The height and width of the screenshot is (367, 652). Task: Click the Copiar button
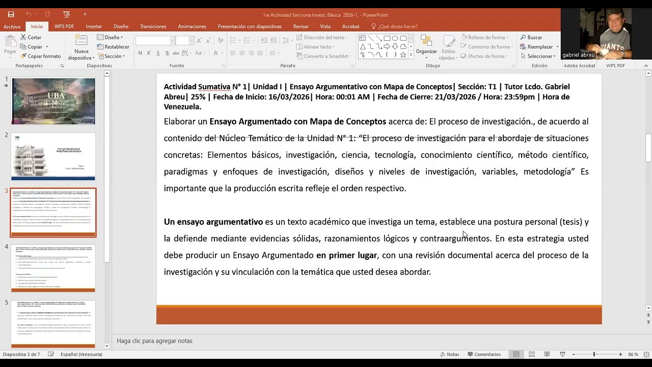(x=31, y=46)
